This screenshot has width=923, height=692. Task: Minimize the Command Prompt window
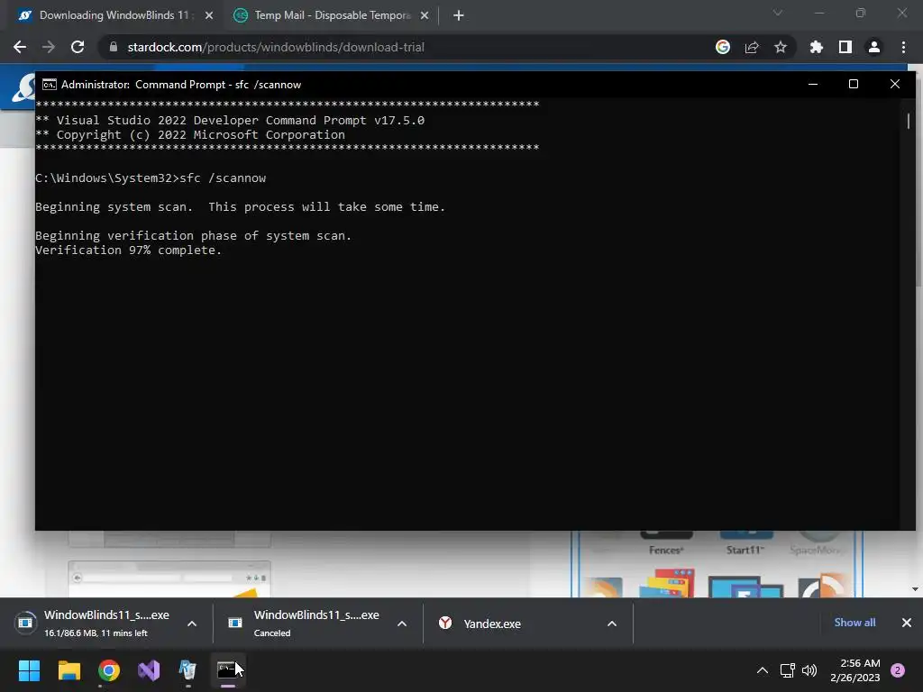pos(813,84)
